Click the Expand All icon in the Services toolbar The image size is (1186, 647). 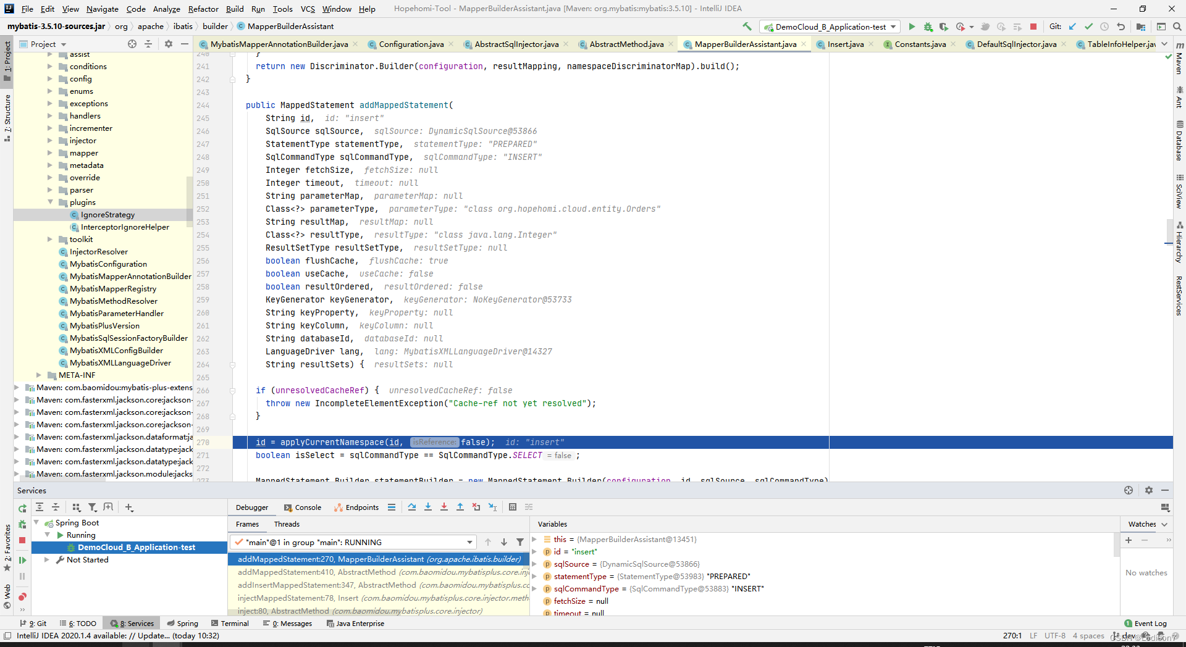coord(40,507)
